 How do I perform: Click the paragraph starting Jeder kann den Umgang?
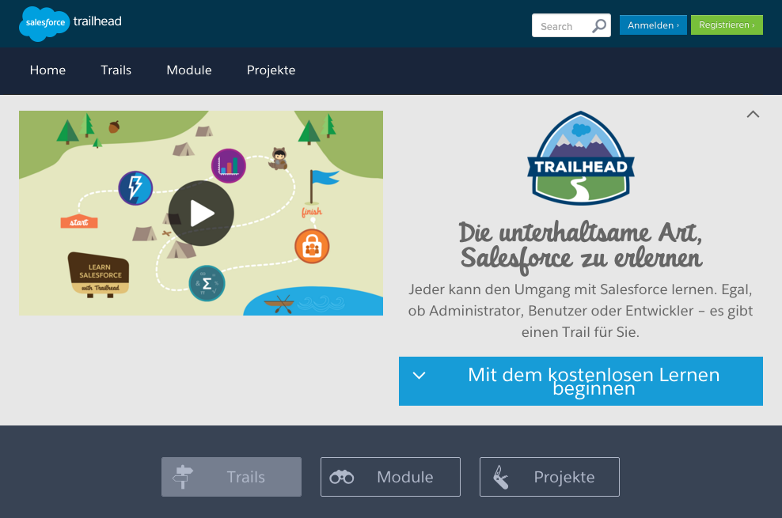pos(580,311)
